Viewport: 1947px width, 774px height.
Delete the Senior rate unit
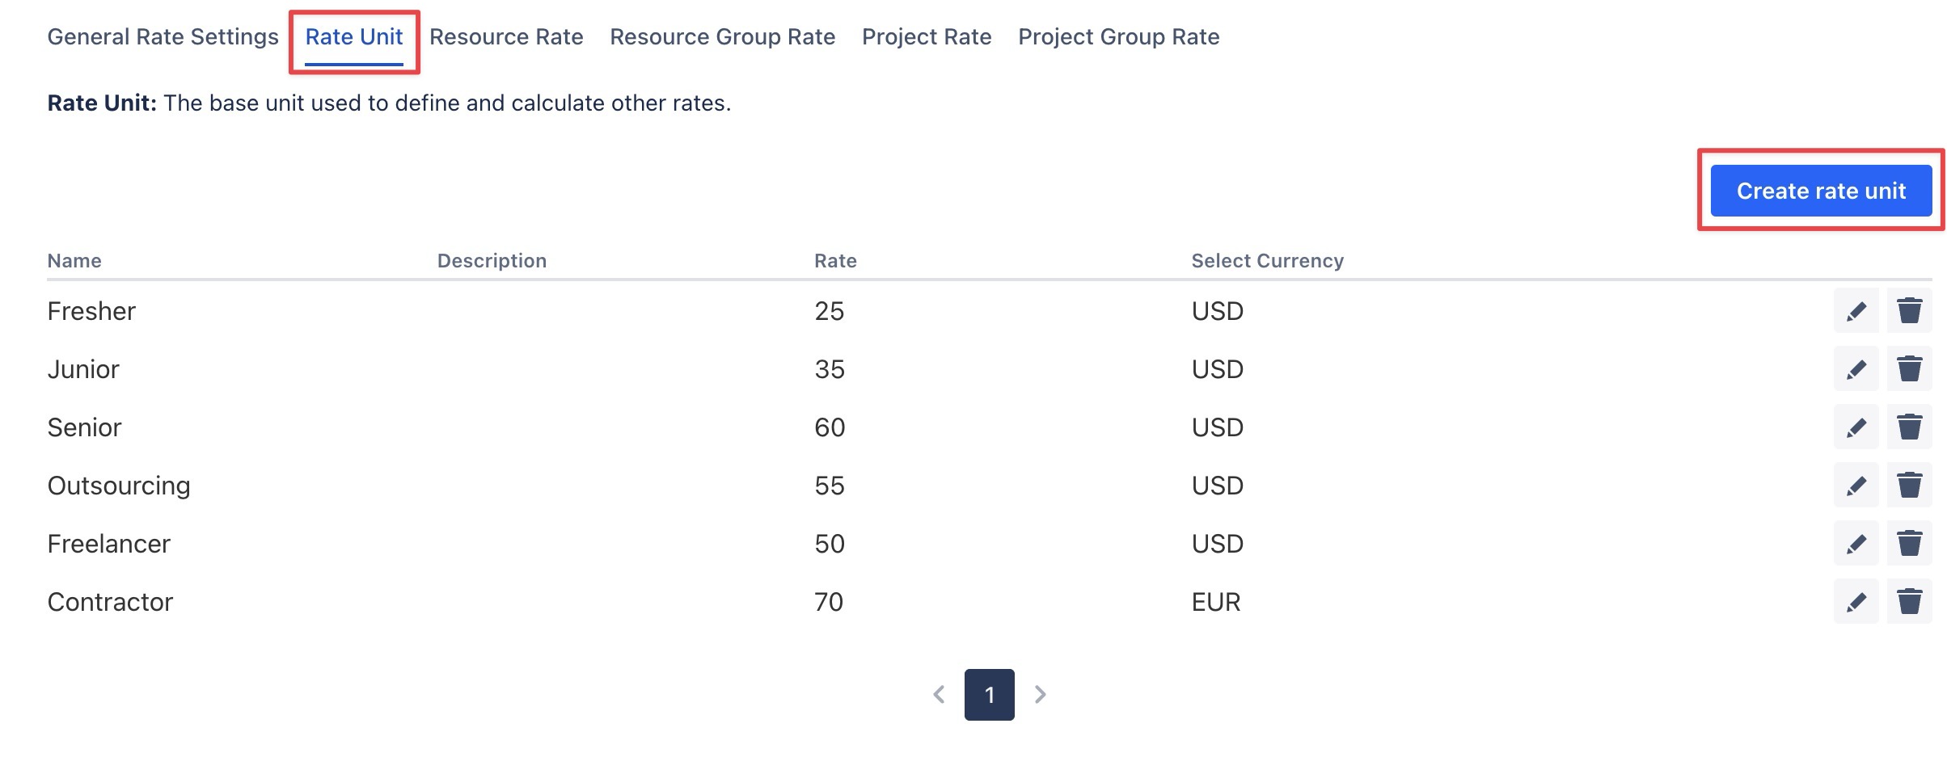1909,427
